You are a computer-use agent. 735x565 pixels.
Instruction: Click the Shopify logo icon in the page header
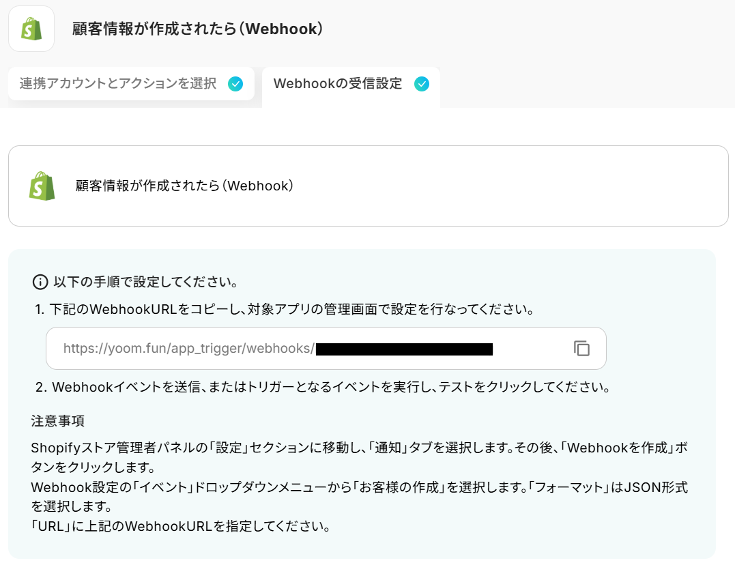tap(31, 29)
